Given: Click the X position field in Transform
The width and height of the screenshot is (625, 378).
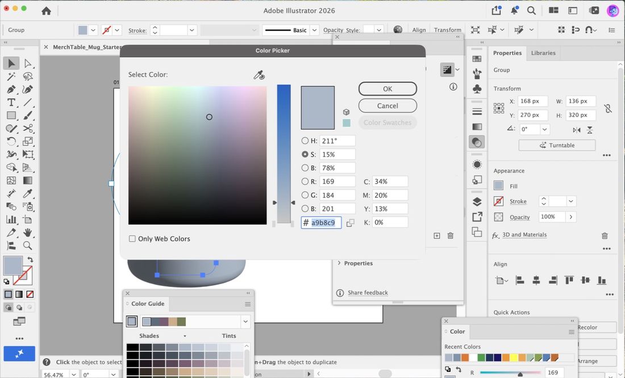Looking at the screenshot, I should 533,101.
